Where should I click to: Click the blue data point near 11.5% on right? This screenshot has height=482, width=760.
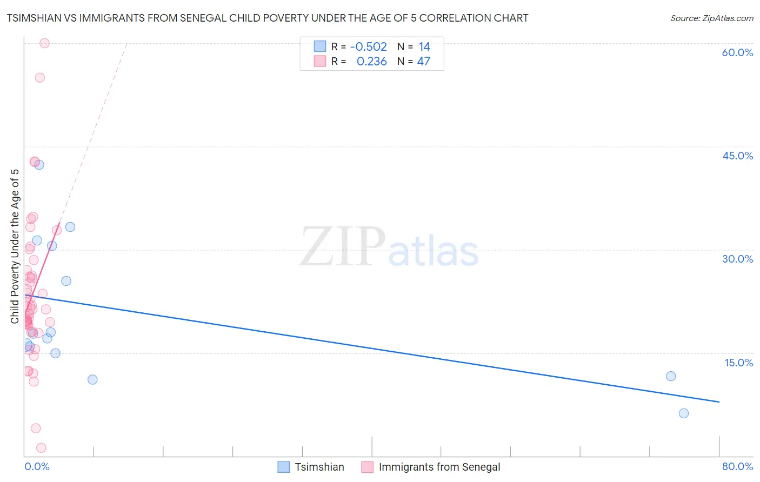[x=671, y=376]
